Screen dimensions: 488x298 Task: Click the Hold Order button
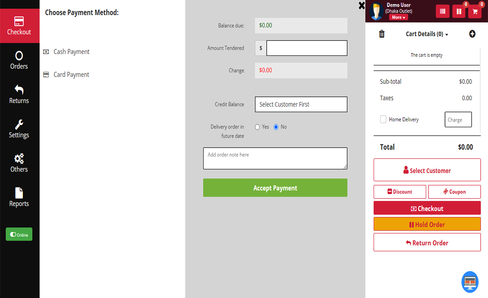point(427,224)
